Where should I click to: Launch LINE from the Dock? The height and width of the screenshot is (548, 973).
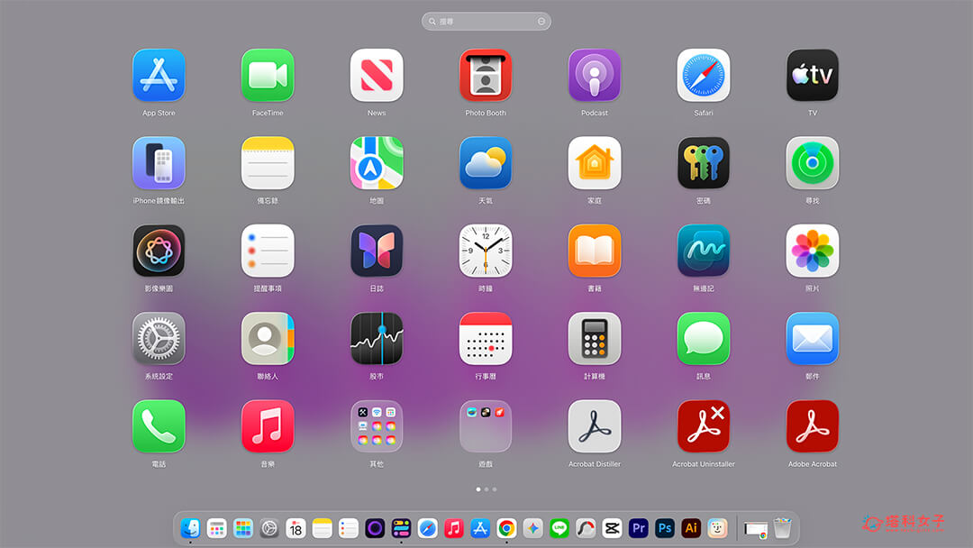pos(559,528)
